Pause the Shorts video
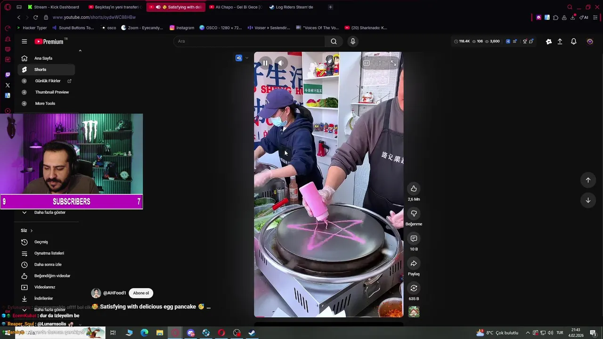603x339 pixels. pyautogui.click(x=265, y=63)
